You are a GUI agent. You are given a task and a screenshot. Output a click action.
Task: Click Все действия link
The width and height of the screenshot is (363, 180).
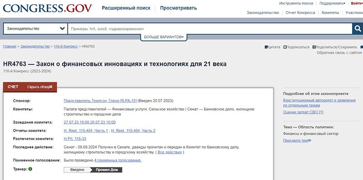(170, 152)
